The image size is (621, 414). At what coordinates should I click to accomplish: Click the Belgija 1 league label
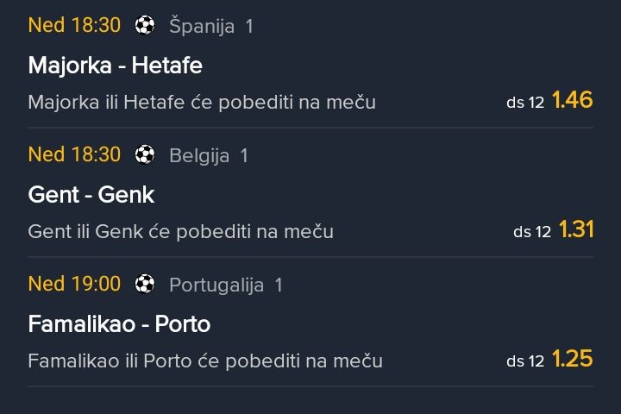[209, 155]
